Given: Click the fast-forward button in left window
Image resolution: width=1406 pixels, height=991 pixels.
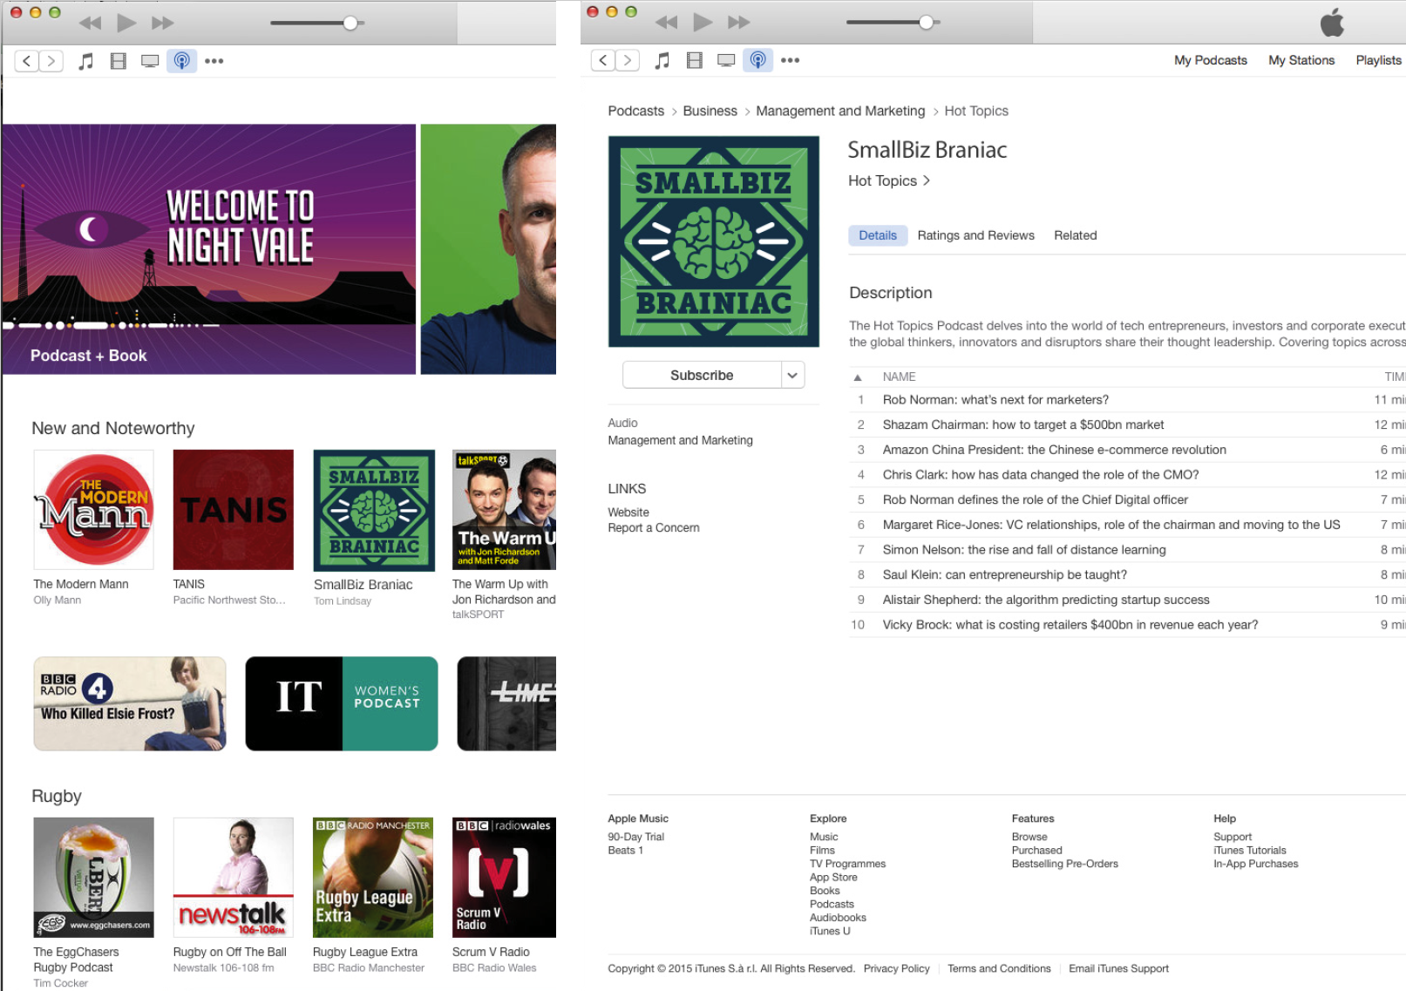Looking at the screenshot, I should point(162,23).
